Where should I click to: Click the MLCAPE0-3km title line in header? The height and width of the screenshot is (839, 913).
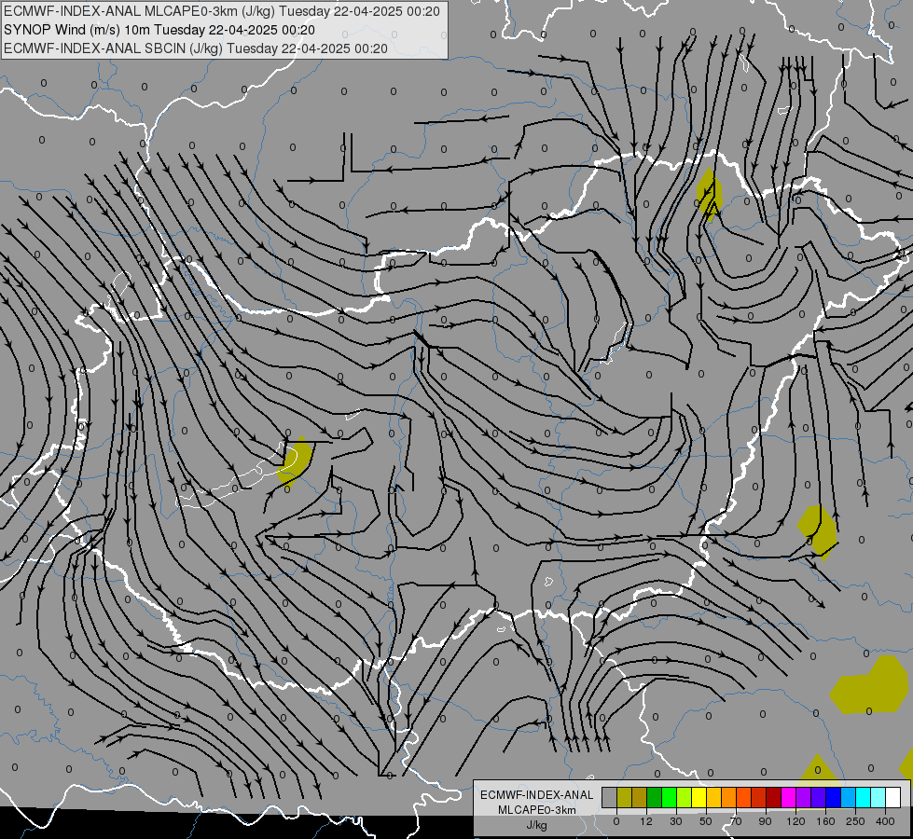(221, 11)
